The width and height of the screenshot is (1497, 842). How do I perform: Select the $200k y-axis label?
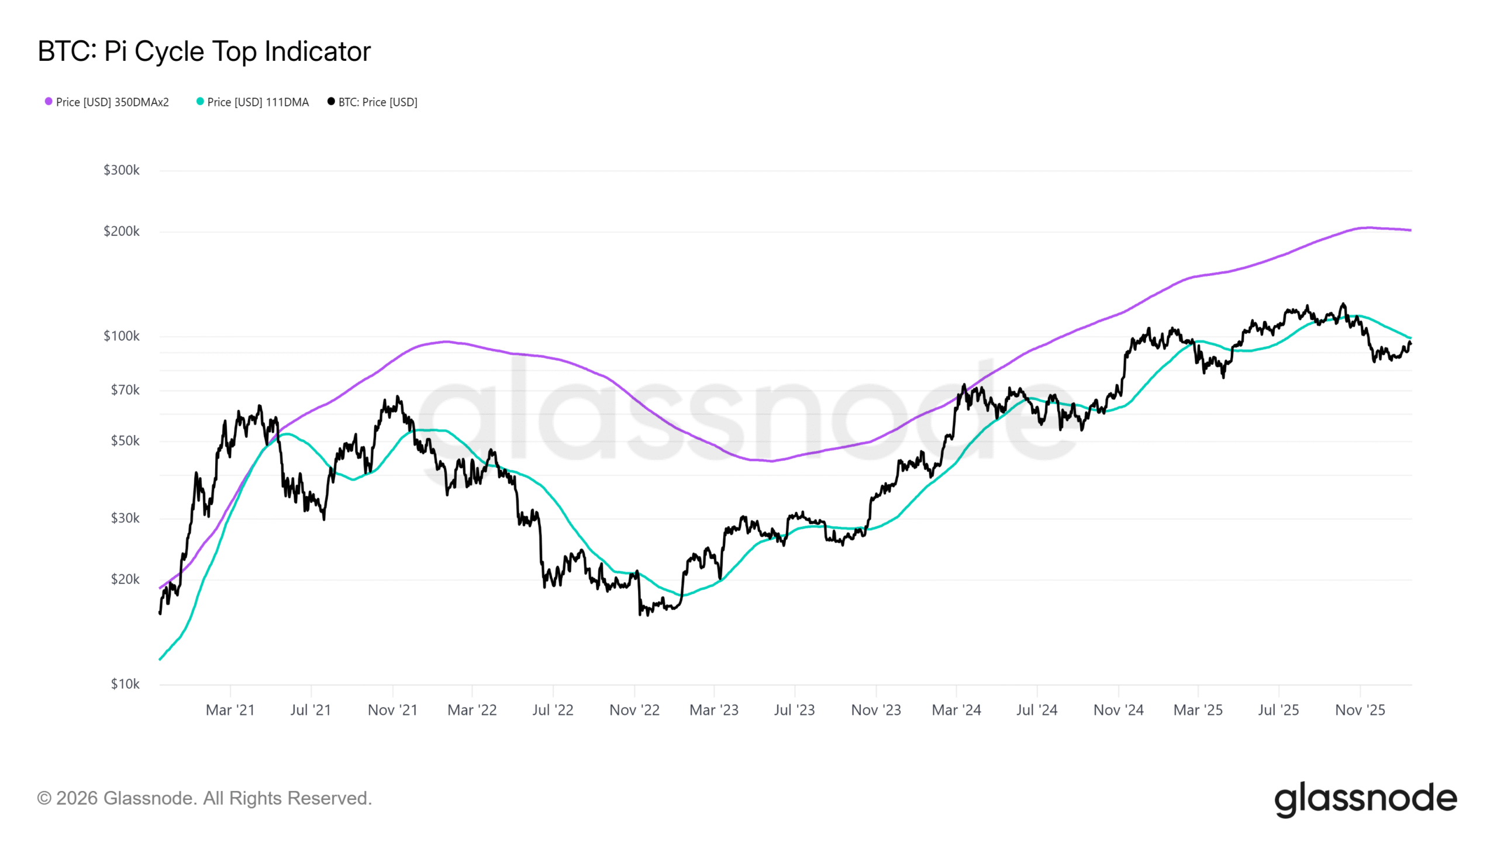[x=122, y=232]
